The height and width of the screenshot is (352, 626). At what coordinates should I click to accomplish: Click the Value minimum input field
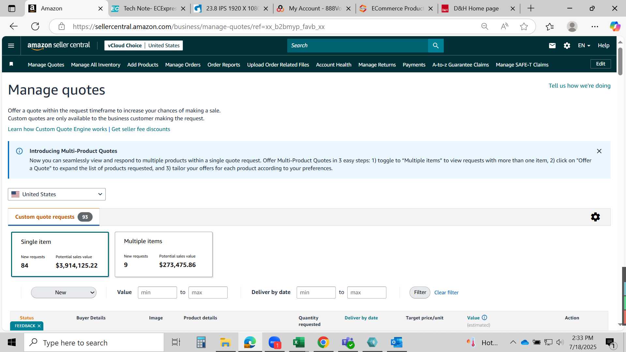coord(157,292)
